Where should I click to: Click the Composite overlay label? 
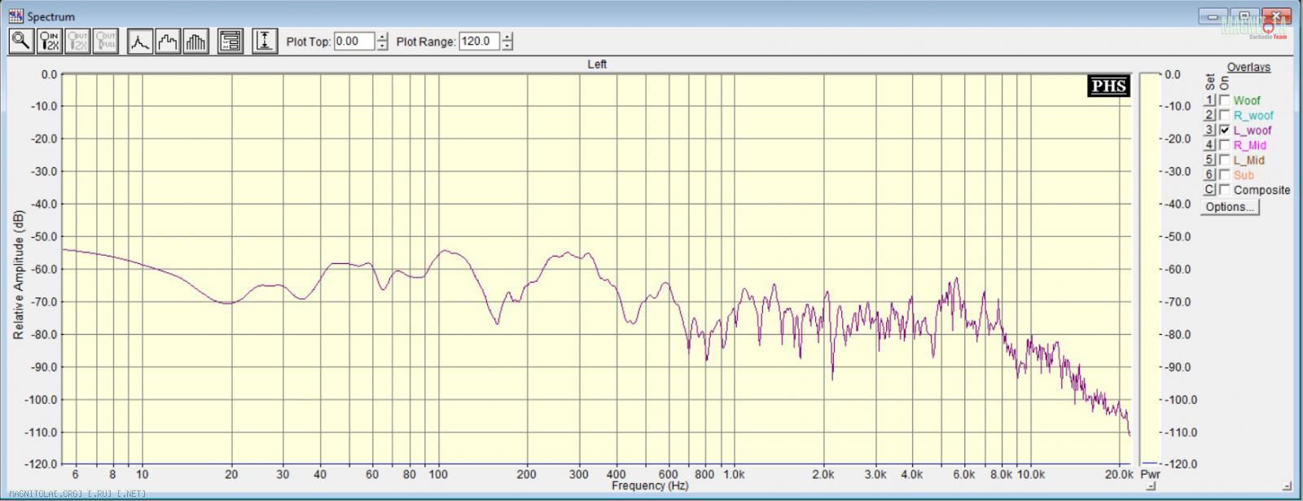[x=1261, y=190]
